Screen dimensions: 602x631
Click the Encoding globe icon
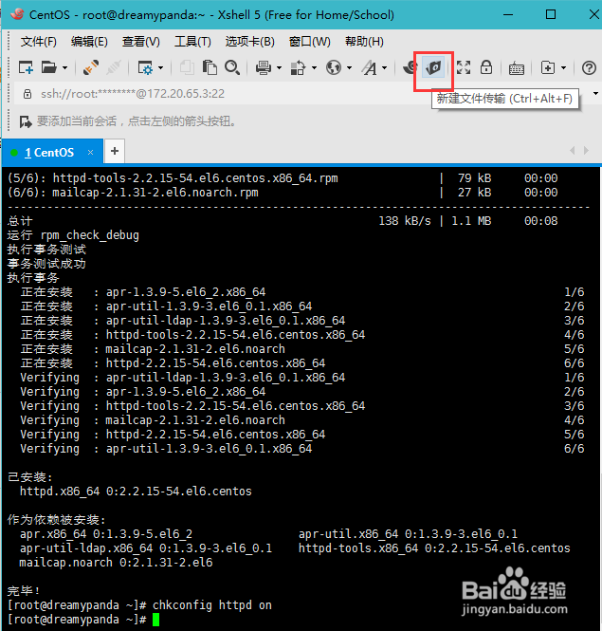(x=334, y=67)
